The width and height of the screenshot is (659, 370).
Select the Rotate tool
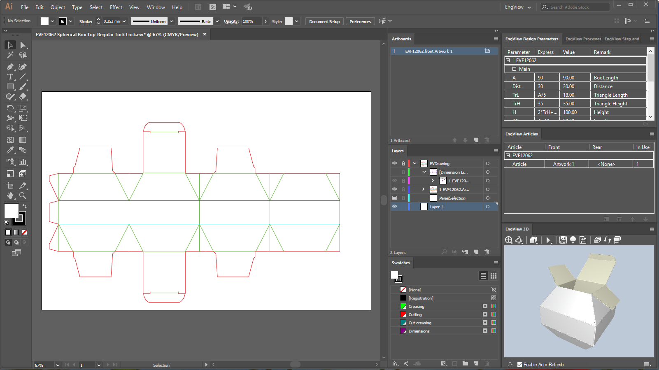click(x=10, y=108)
